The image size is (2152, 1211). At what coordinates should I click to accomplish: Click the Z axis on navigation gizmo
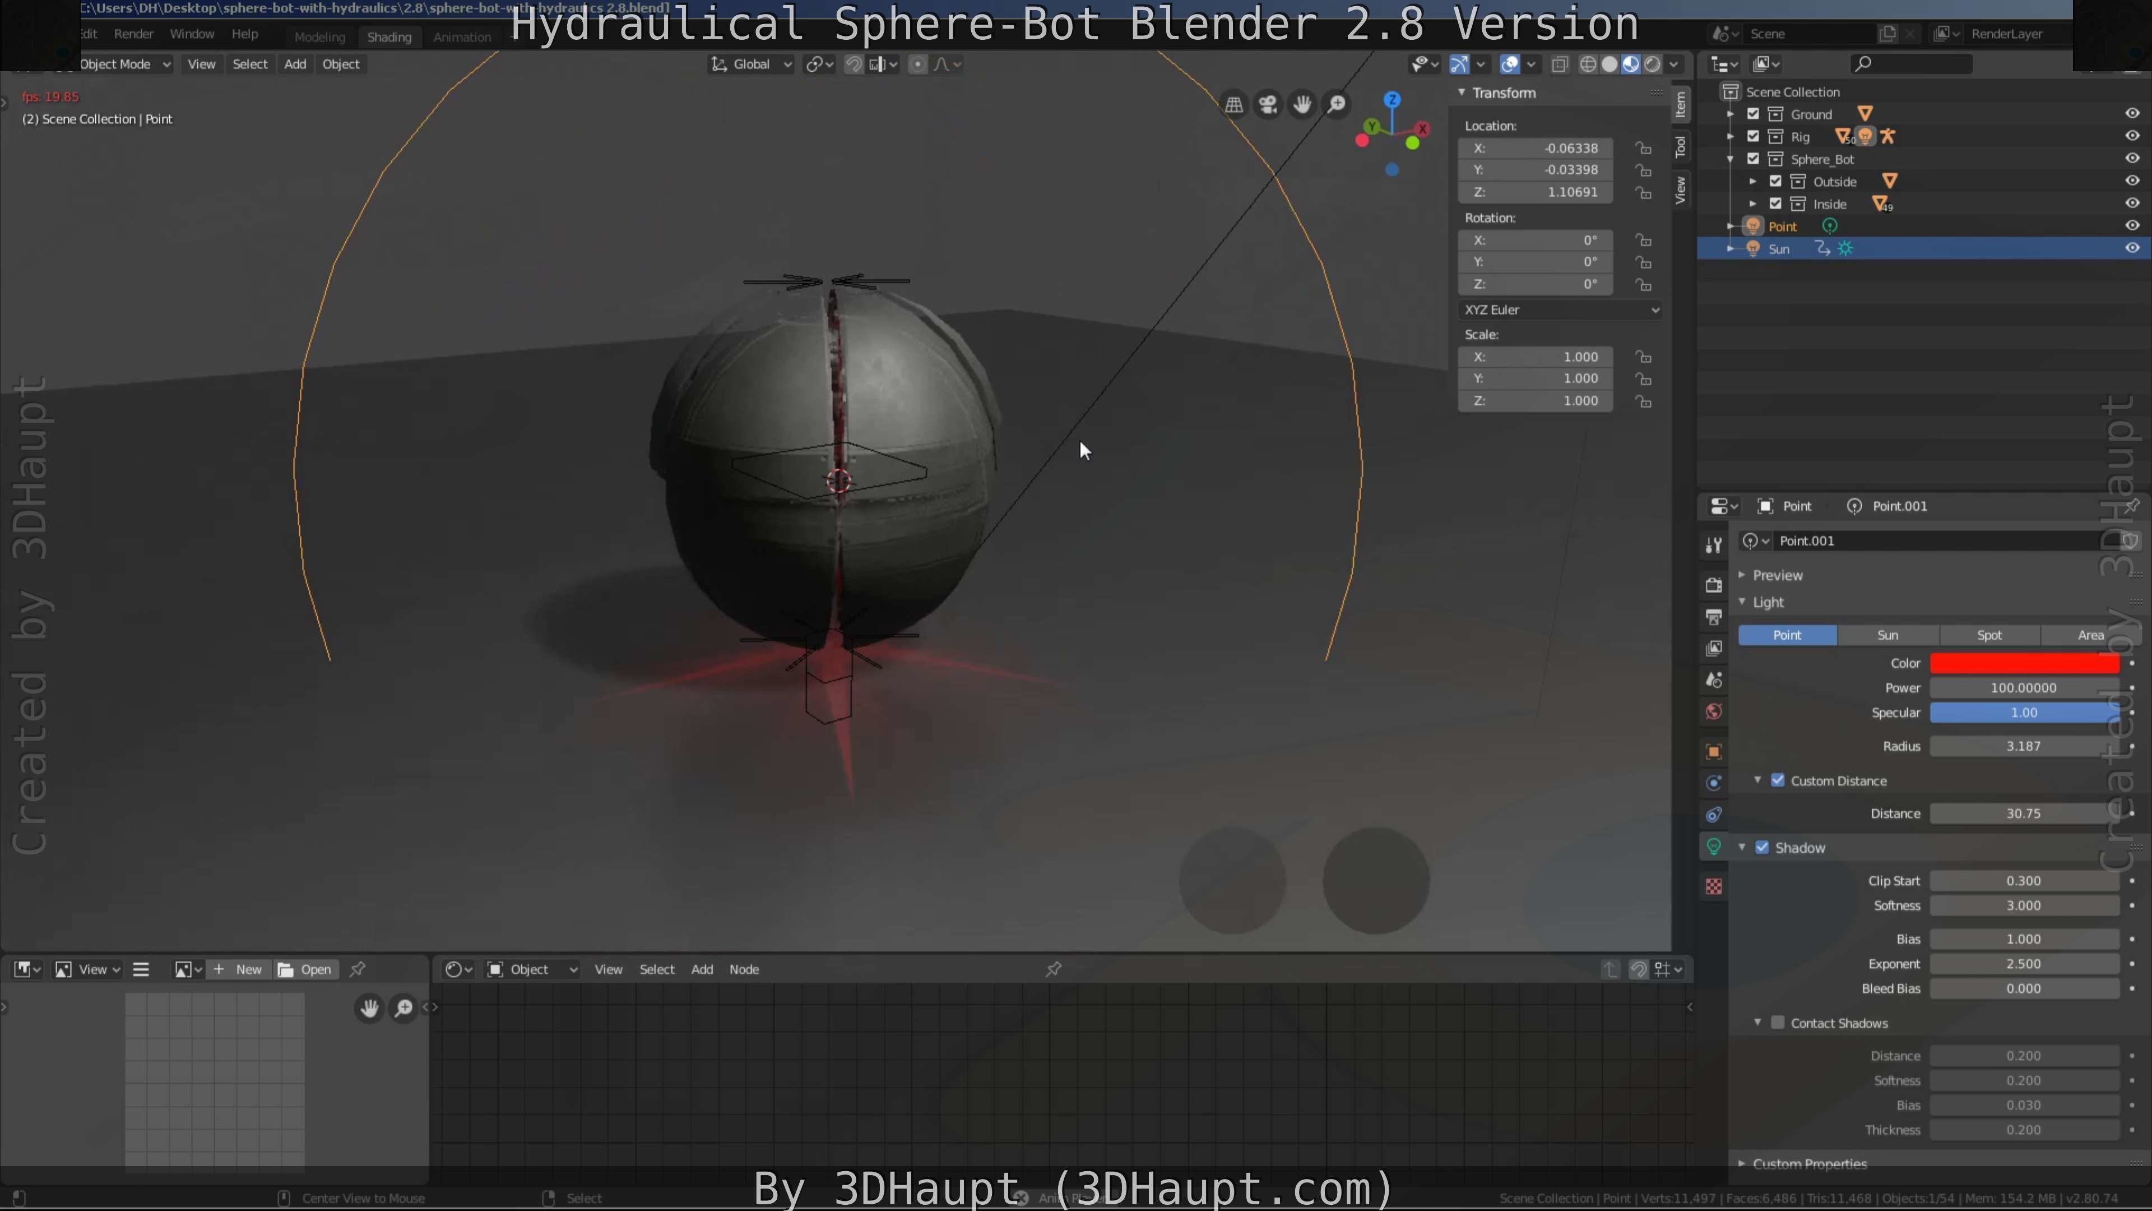coord(1392,99)
